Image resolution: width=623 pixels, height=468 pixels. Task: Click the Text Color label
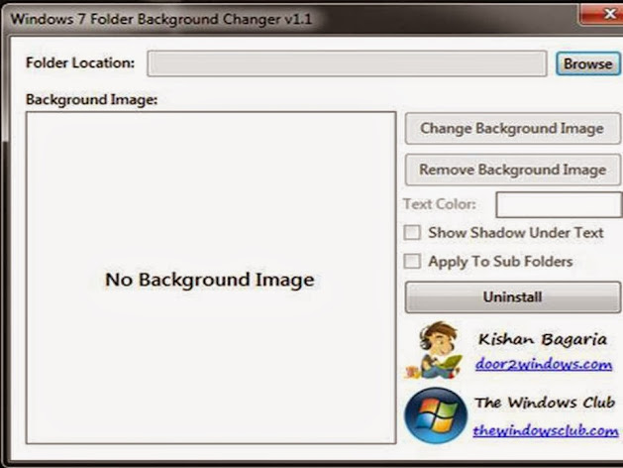pos(440,204)
